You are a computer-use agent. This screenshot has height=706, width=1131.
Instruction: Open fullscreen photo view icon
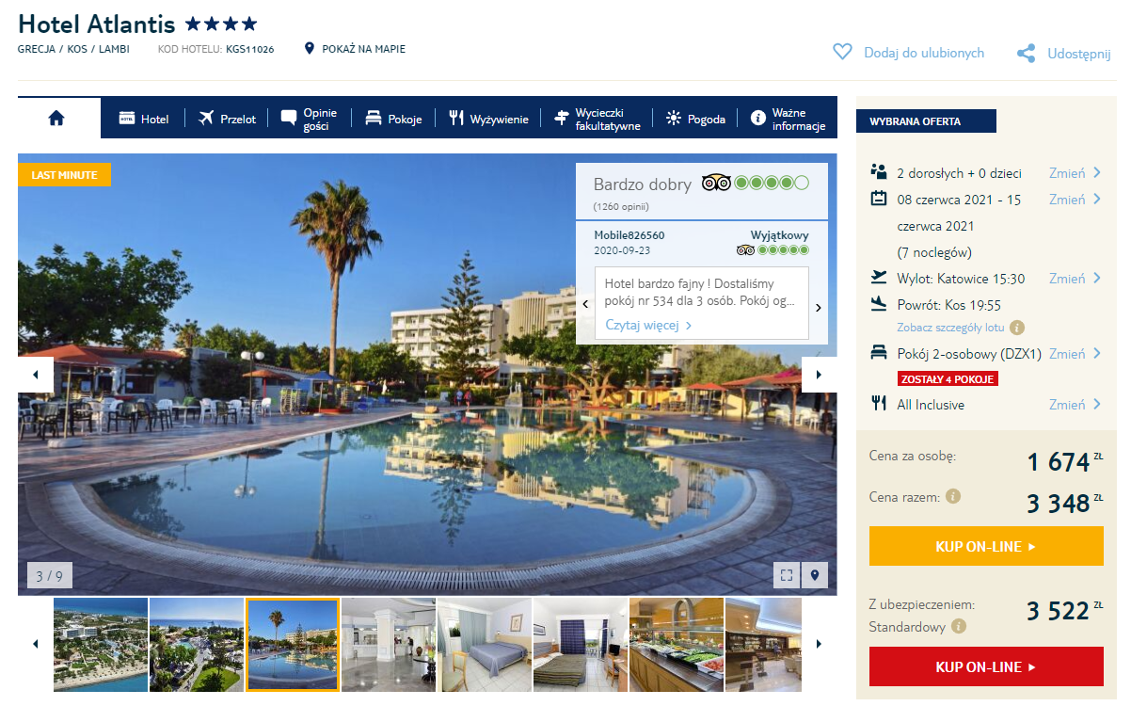787,574
